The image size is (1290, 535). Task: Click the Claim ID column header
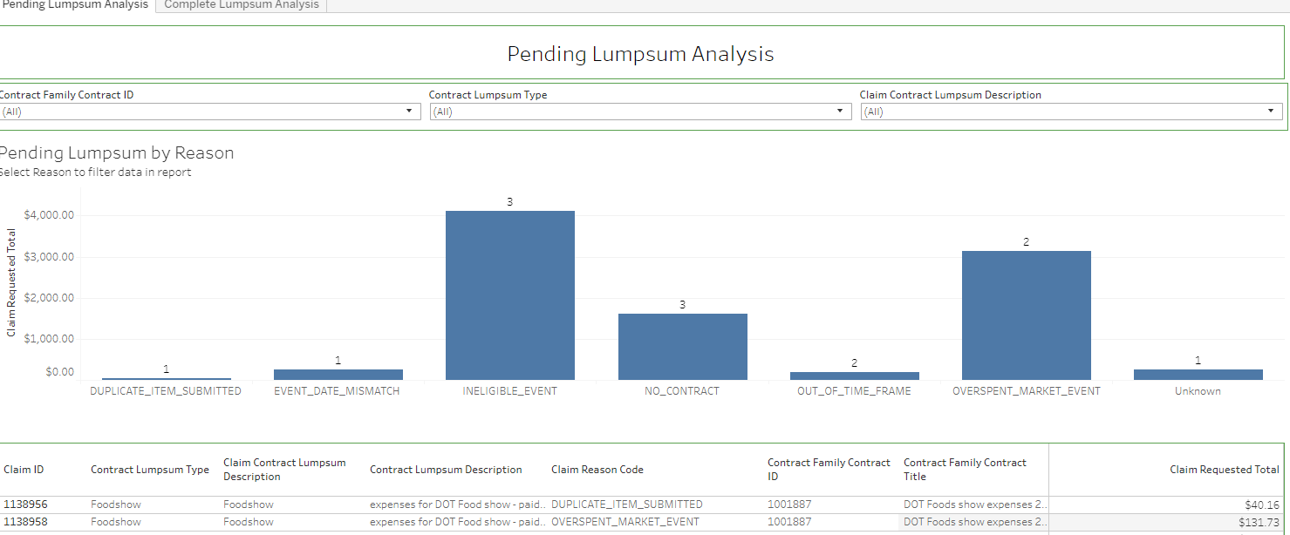(24, 470)
